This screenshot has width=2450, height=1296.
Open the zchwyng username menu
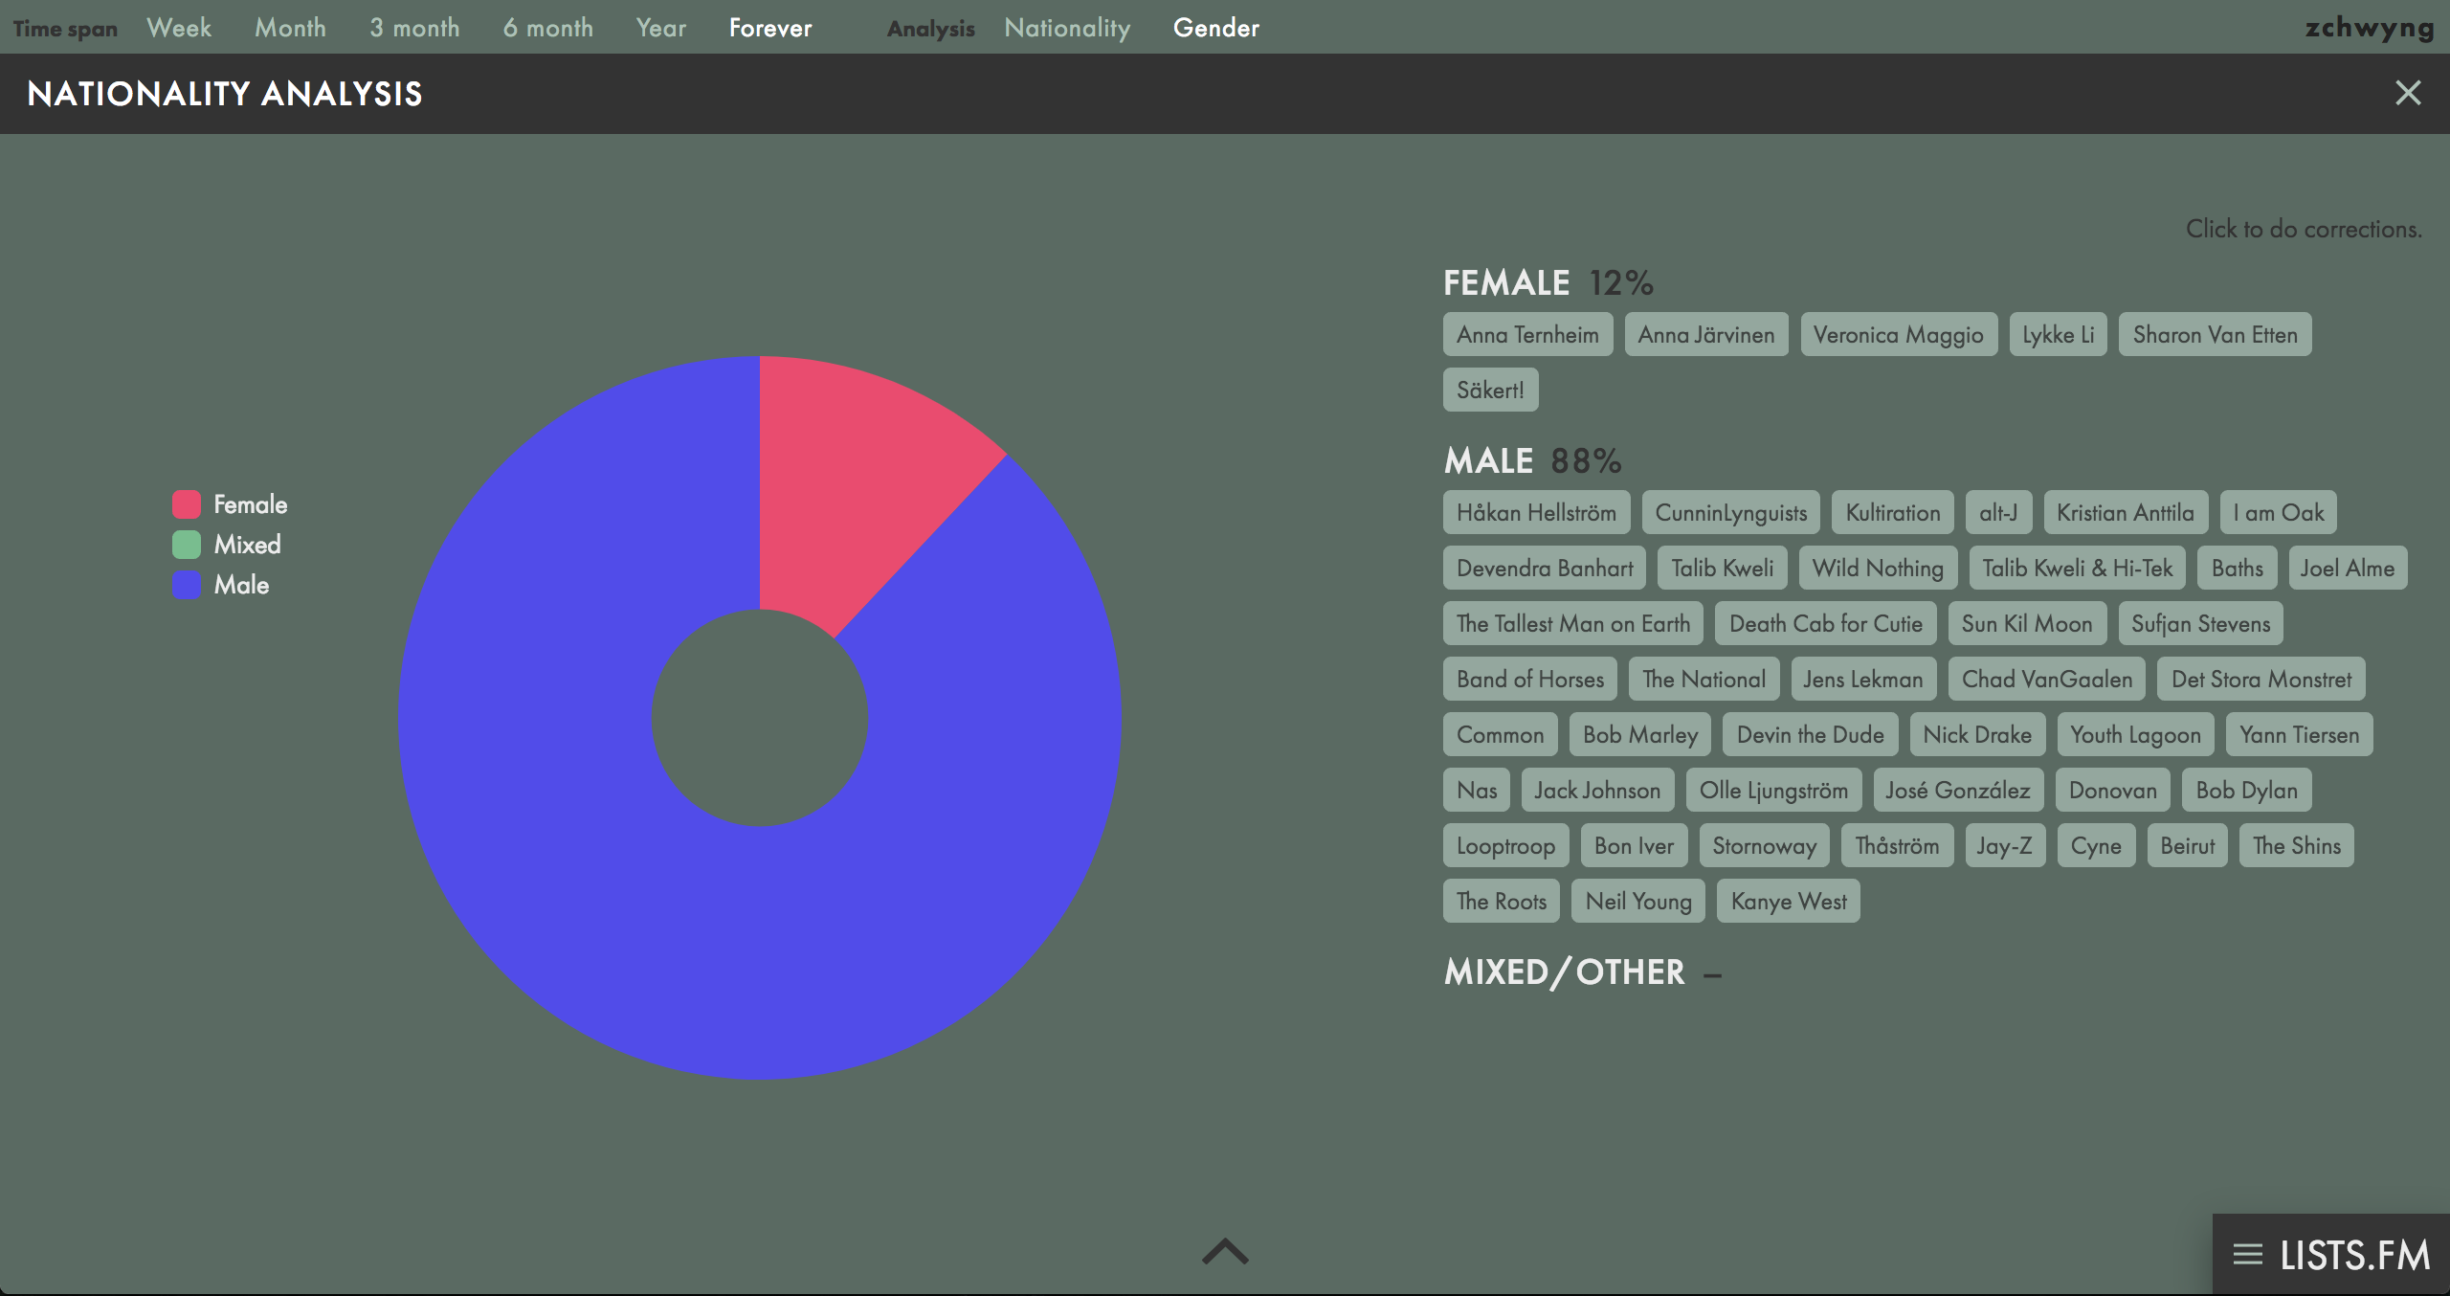click(x=2367, y=28)
